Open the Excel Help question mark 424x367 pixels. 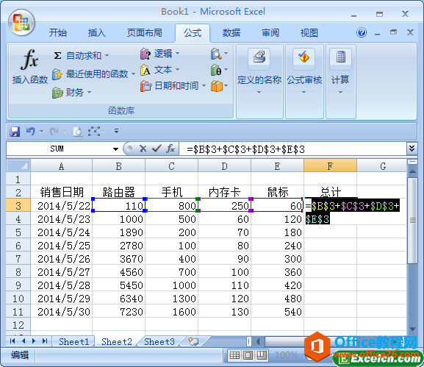(x=362, y=33)
